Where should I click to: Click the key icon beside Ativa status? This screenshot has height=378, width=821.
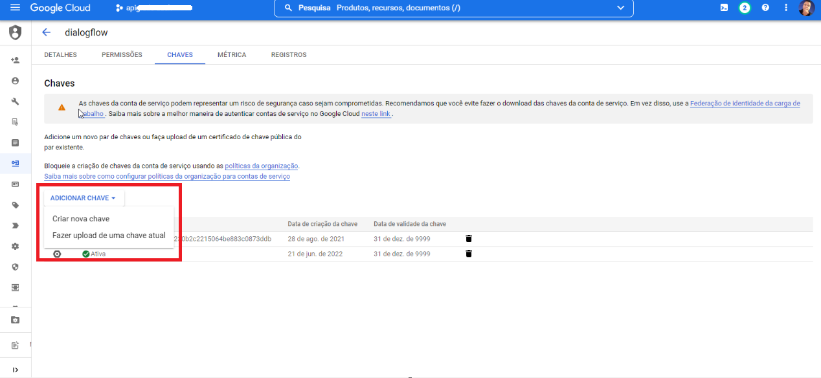[x=57, y=254]
